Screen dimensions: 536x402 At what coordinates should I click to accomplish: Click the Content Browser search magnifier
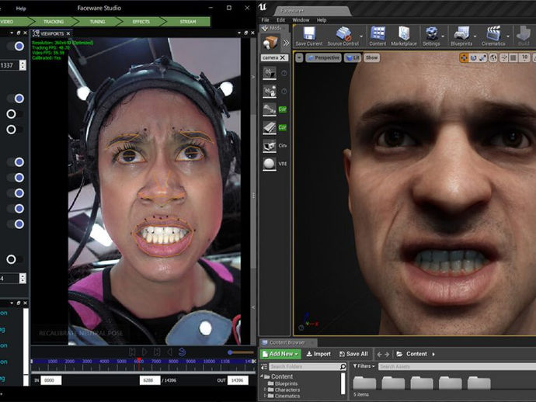[343, 366]
